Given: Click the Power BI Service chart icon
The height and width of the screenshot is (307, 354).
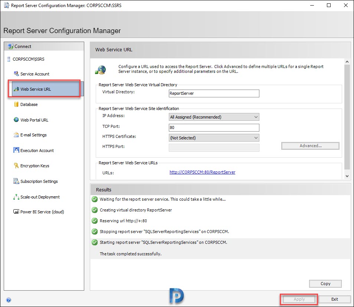Looking at the screenshot, I should (16, 211).
